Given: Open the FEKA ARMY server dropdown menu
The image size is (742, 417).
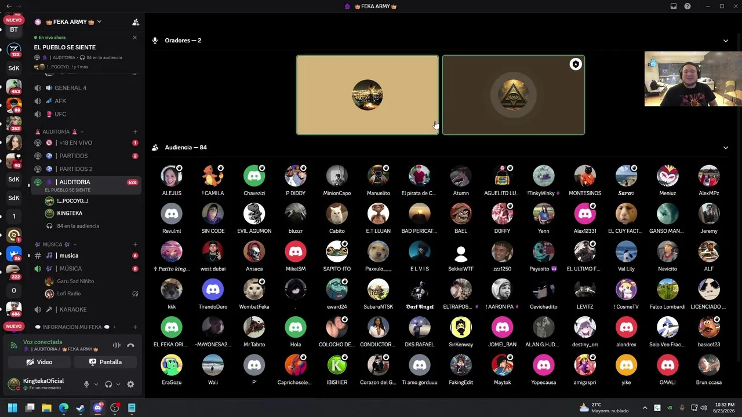Looking at the screenshot, I should tap(99, 22).
